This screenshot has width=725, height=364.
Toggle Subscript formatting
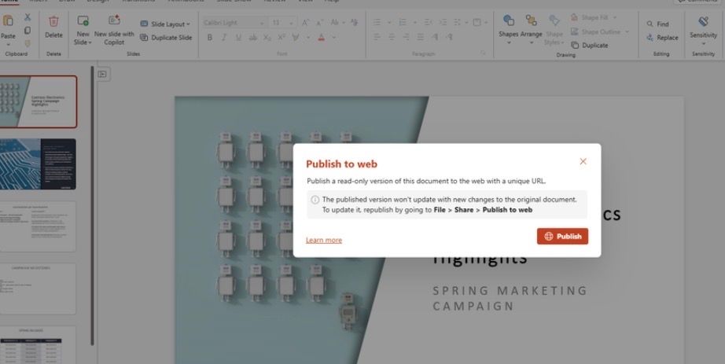tap(267, 38)
